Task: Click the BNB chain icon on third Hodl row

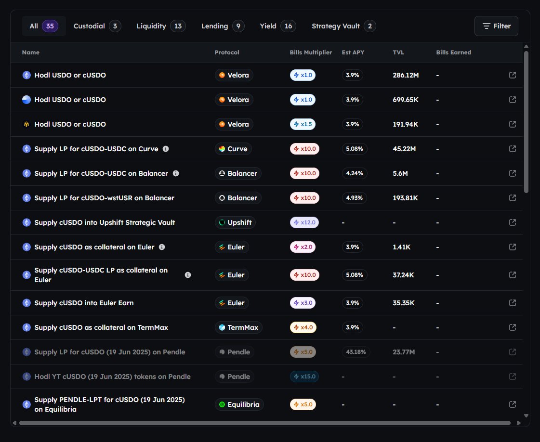Action: pos(26,124)
